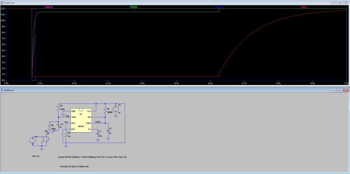The height and width of the screenshot is (174, 350).
Task: Click the 'sw' net label above S1
Action: coord(46,131)
